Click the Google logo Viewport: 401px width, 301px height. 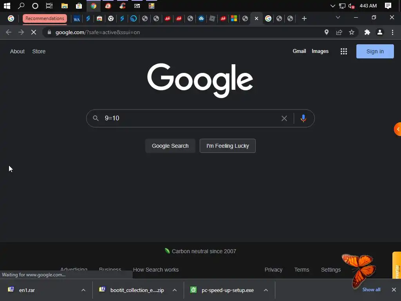click(200, 80)
